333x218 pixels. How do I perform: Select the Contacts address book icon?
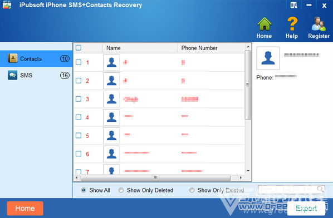(x=13, y=58)
